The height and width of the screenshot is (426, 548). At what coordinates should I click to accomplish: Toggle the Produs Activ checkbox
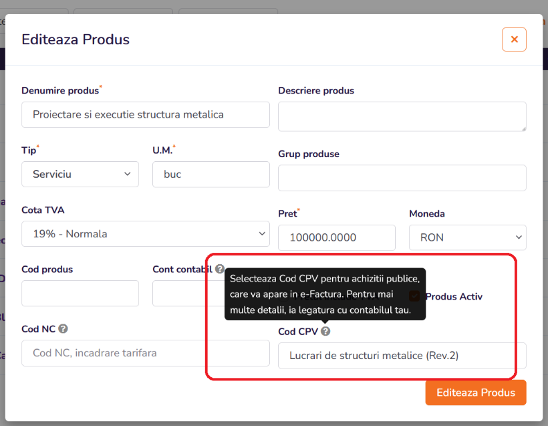click(x=414, y=296)
